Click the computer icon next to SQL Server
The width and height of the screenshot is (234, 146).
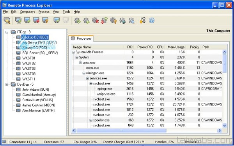click(x=18, y=53)
